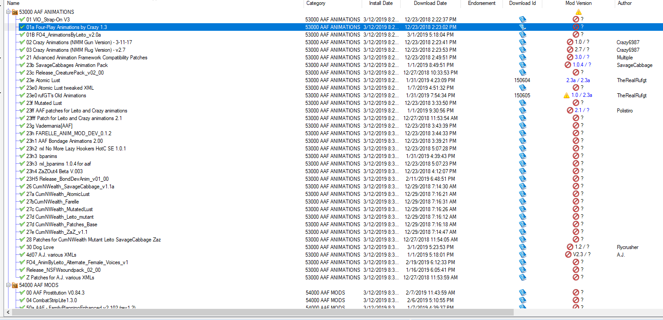Screen dimensions: 663x320
Task: Click the folder icon of 53000 AAF ANIMATIONS category
Action: [x=15, y=12]
